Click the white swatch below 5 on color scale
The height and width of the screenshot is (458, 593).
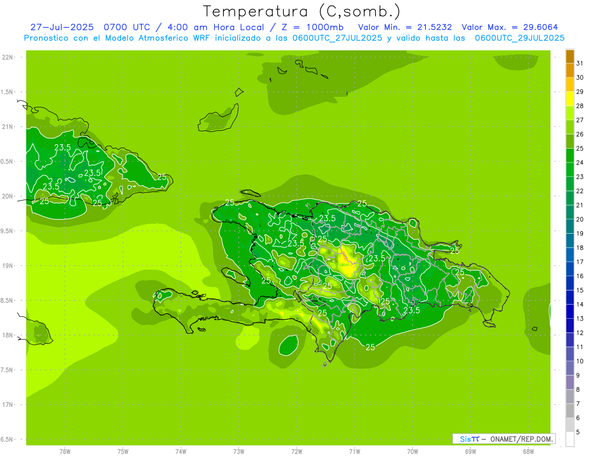pos(570,439)
